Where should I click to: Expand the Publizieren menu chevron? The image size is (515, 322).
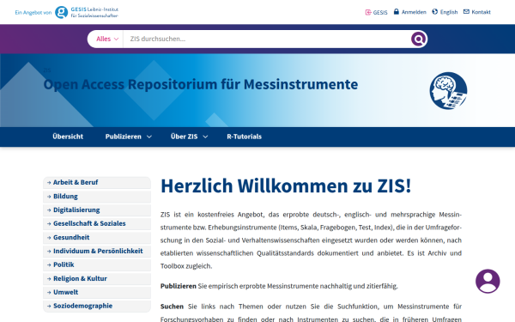click(x=149, y=137)
